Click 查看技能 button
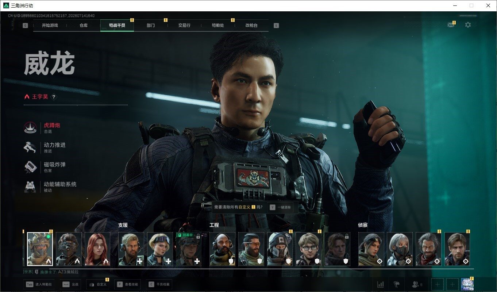The width and height of the screenshot is (497, 292). [127, 284]
